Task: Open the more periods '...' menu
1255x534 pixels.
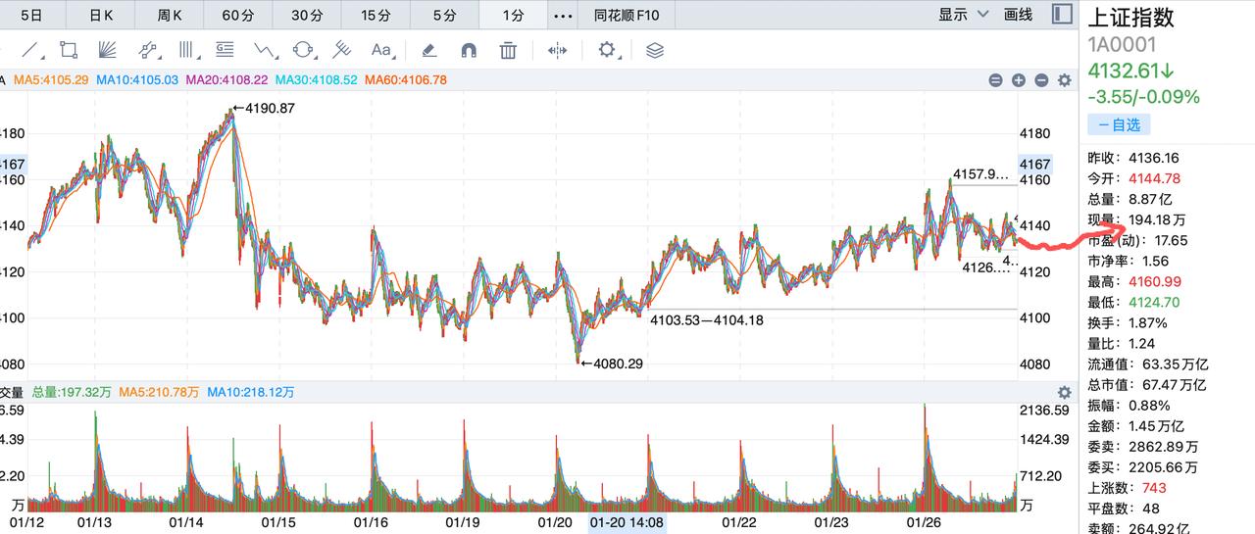Action: (x=563, y=16)
